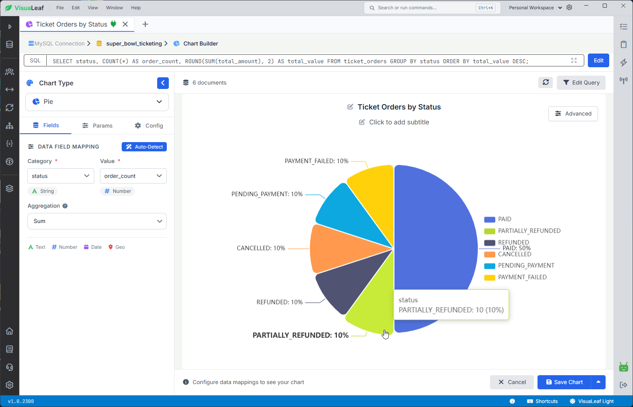Viewport: 633px width, 407px height.
Task: Open the Help menu
Action: pos(136,8)
